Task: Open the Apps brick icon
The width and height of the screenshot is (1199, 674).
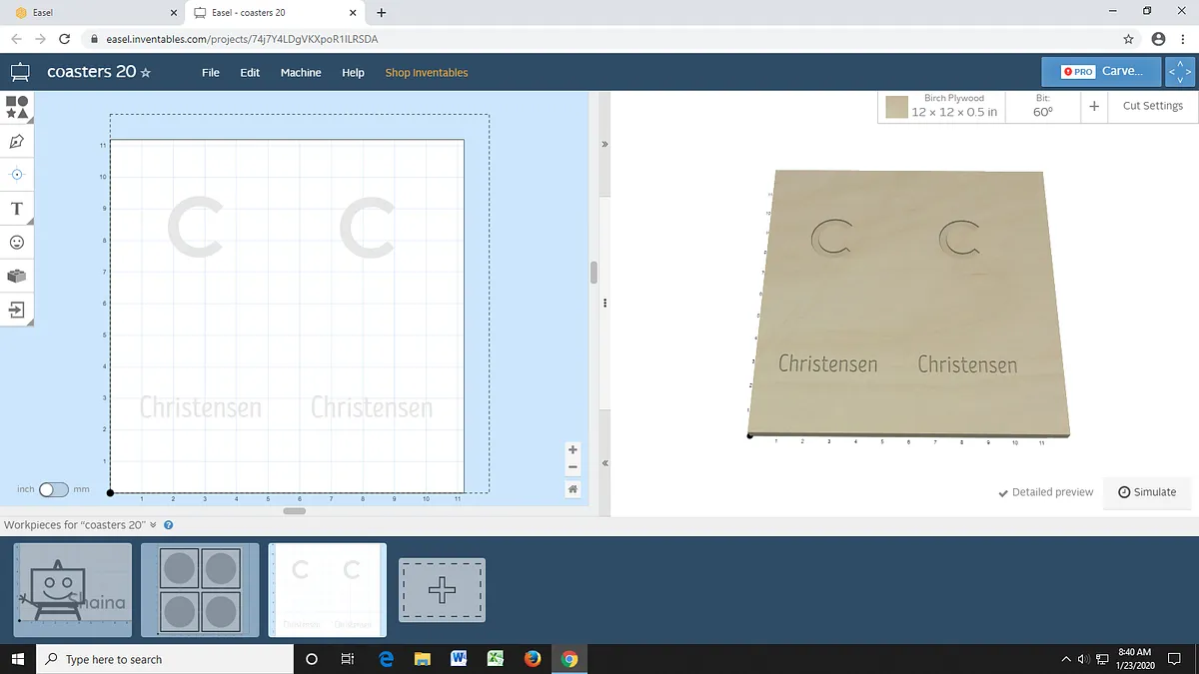Action: (x=17, y=276)
